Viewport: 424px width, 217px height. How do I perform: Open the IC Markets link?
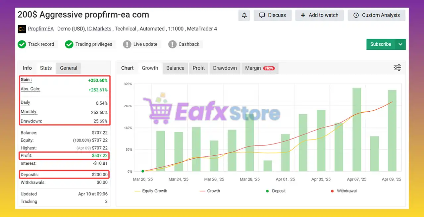(x=99, y=28)
